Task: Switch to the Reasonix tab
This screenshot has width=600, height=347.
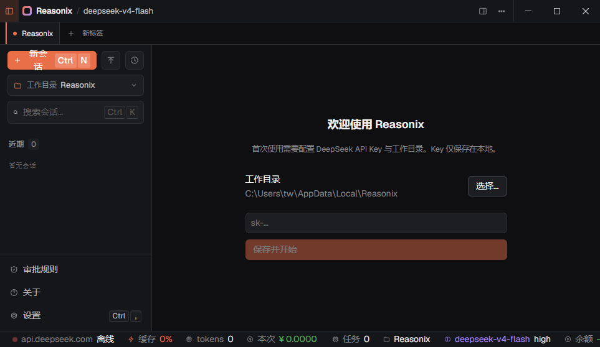Action: [33, 34]
